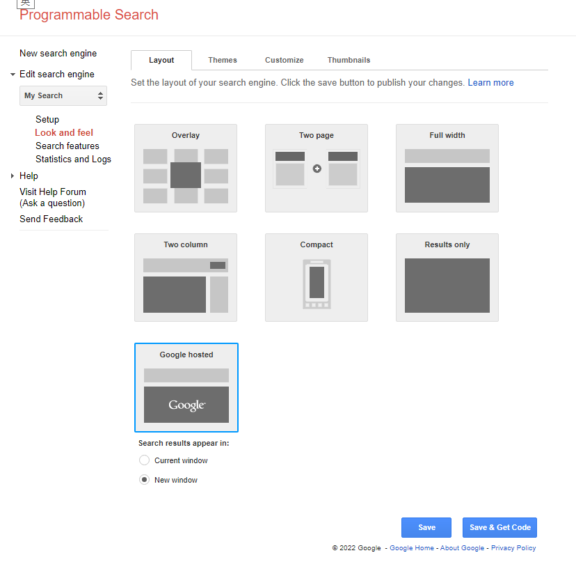Collapse the Edit search engine section
The image size is (576, 576).
[x=13, y=75]
